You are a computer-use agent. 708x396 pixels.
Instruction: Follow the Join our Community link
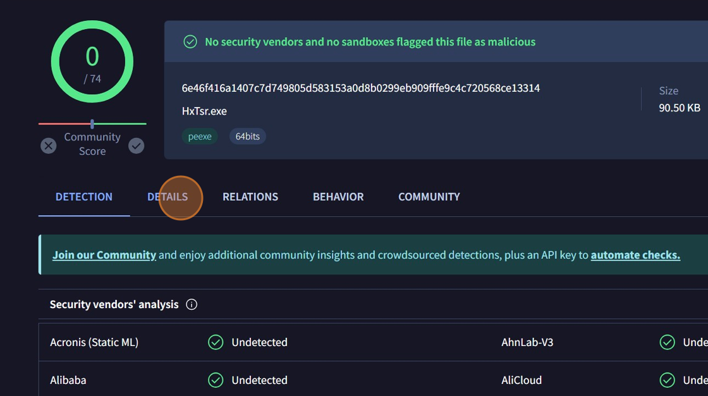pos(104,255)
